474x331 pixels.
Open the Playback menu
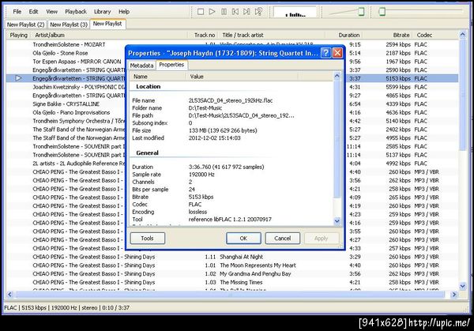[76, 12]
